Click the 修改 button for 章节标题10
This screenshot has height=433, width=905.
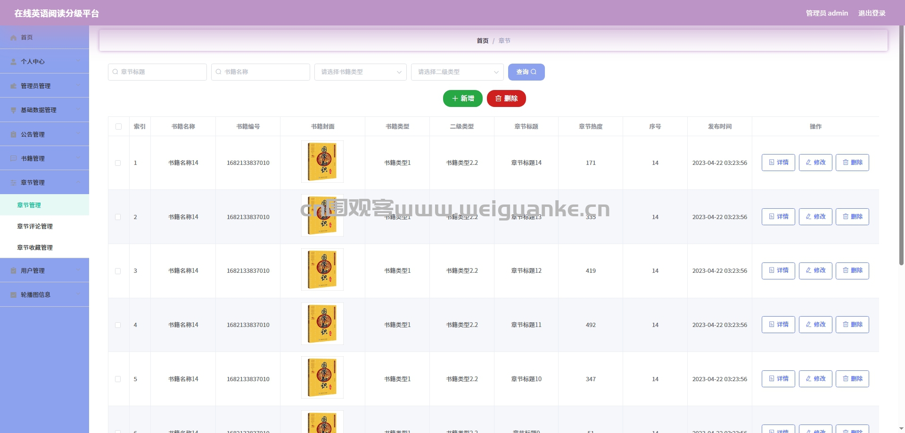[815, 379]
